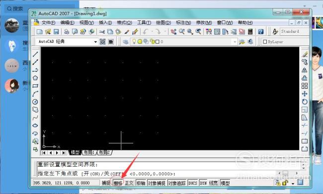Toggle 对象捕捉 object snap

tap(157, 183)
